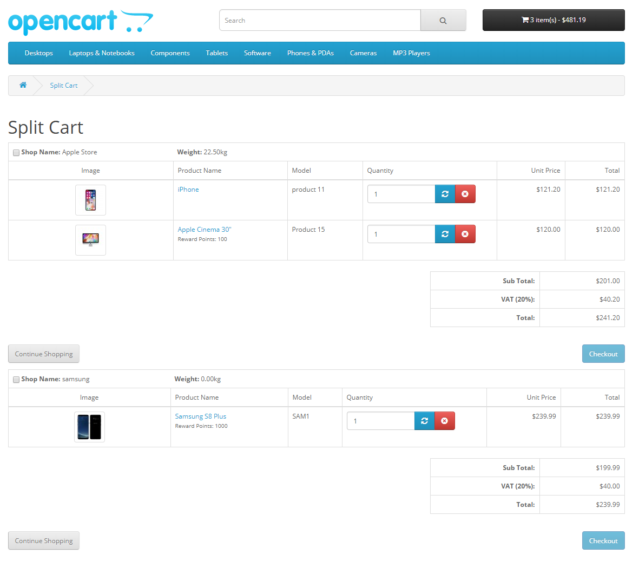Open Phones & PDAs menu

click(x=310, y=53)
